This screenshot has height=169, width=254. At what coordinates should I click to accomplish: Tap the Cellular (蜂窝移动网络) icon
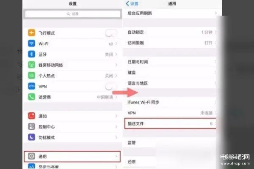[31, 65]
